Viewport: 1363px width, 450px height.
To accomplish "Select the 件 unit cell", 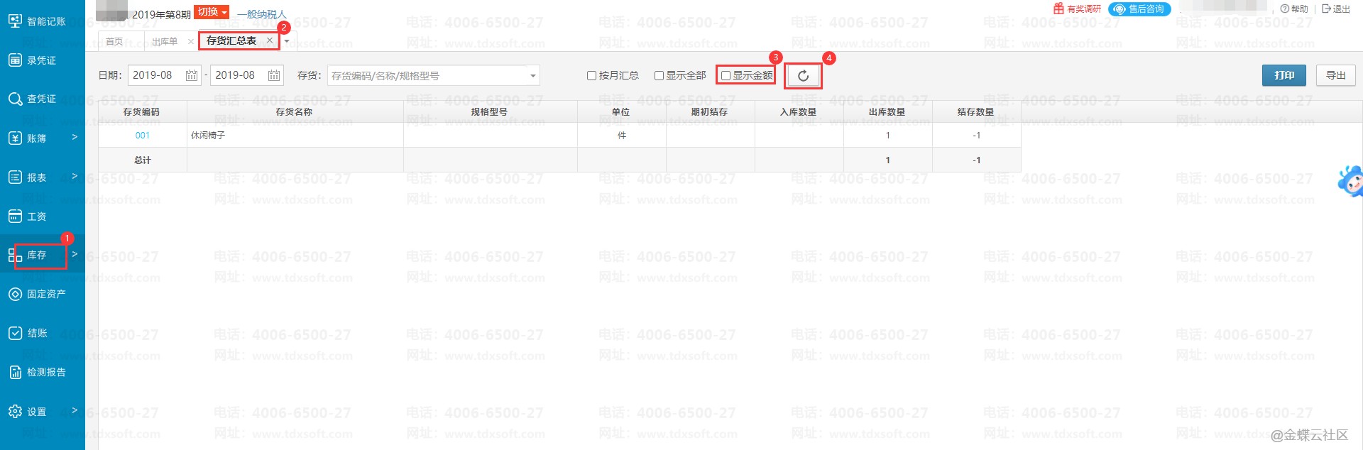I will (621, 136).
